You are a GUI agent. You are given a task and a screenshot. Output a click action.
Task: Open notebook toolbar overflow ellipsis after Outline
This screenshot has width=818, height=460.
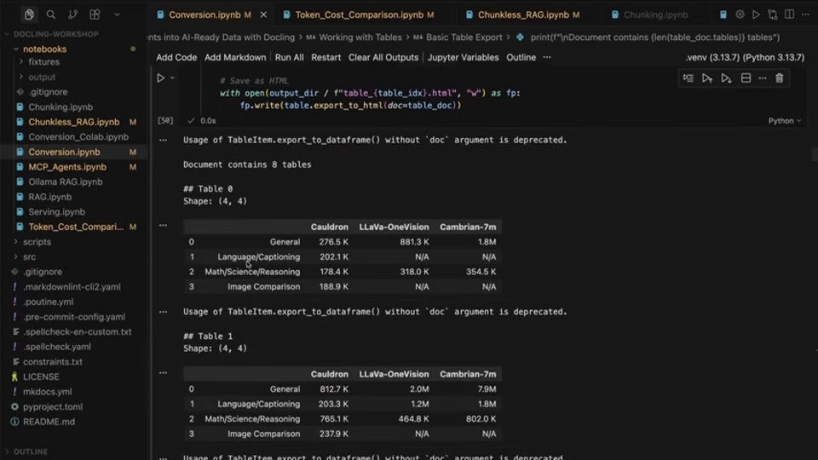(x=547, y=57)
